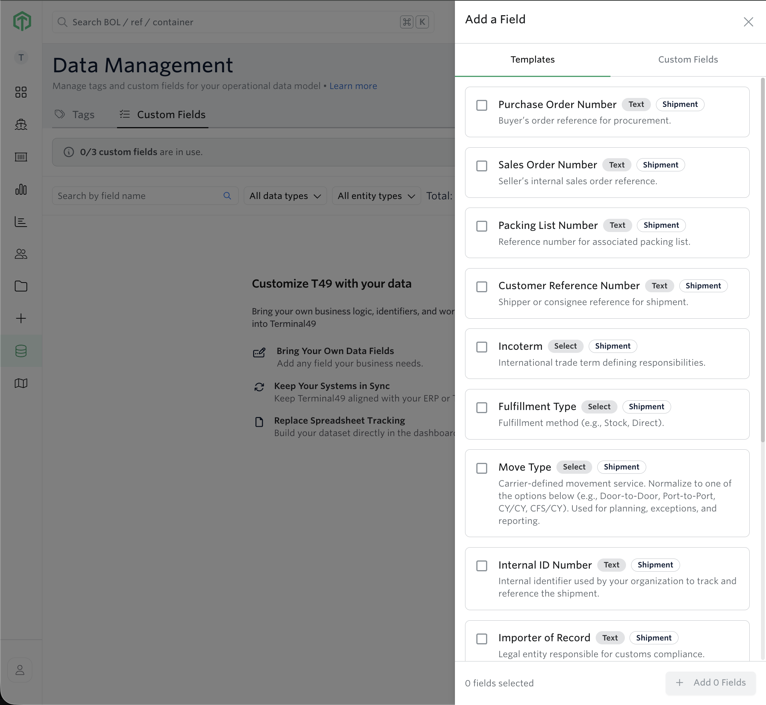
Task: Switch to the Tags tab
Action: point(75,115)
